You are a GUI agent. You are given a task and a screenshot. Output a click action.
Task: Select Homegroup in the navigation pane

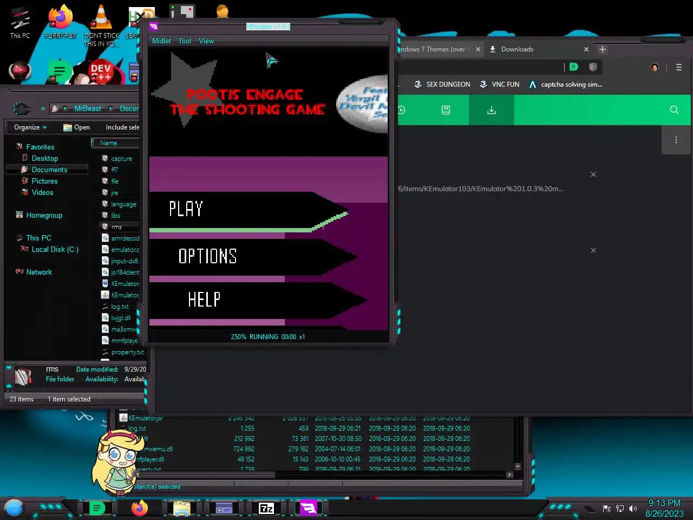pos(44,215)
